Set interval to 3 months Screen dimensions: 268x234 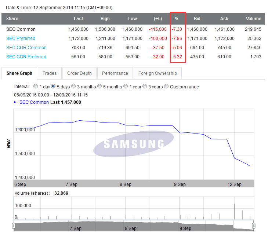coord(74,87)
